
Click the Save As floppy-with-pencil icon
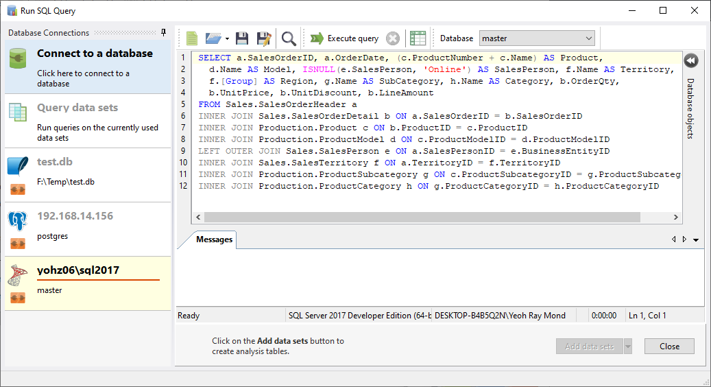click(264, 38)
